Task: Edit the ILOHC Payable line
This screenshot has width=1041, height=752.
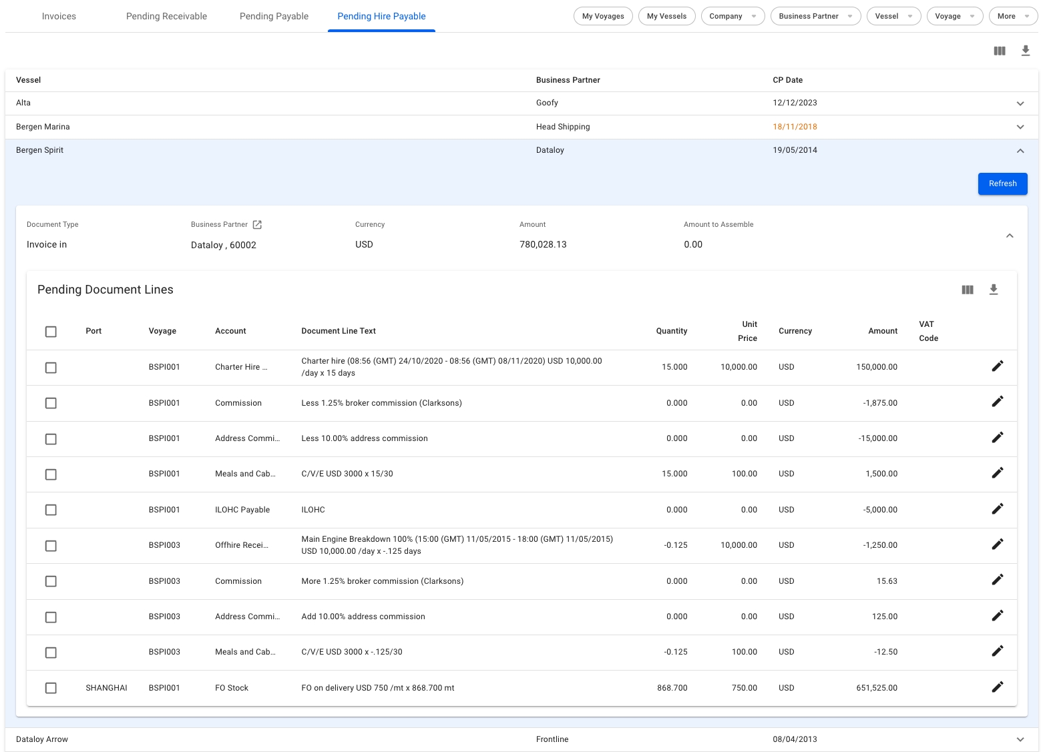Action: pyautogui.click(x=997, y=509)
